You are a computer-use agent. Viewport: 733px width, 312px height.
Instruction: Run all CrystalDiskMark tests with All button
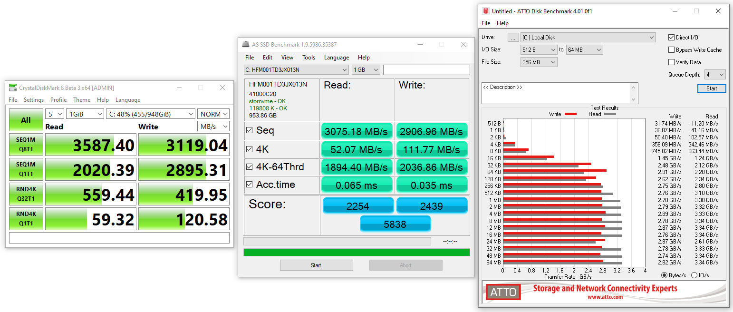click(26, 120)
